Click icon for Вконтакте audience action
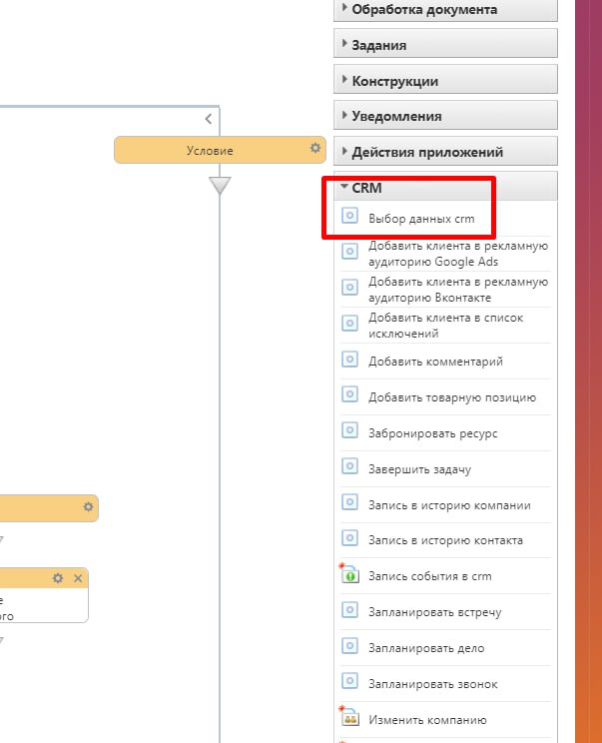 point(349,288)
